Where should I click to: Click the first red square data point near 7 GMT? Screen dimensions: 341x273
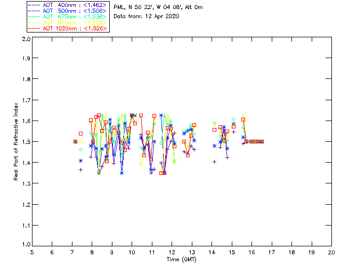[75, 141]
